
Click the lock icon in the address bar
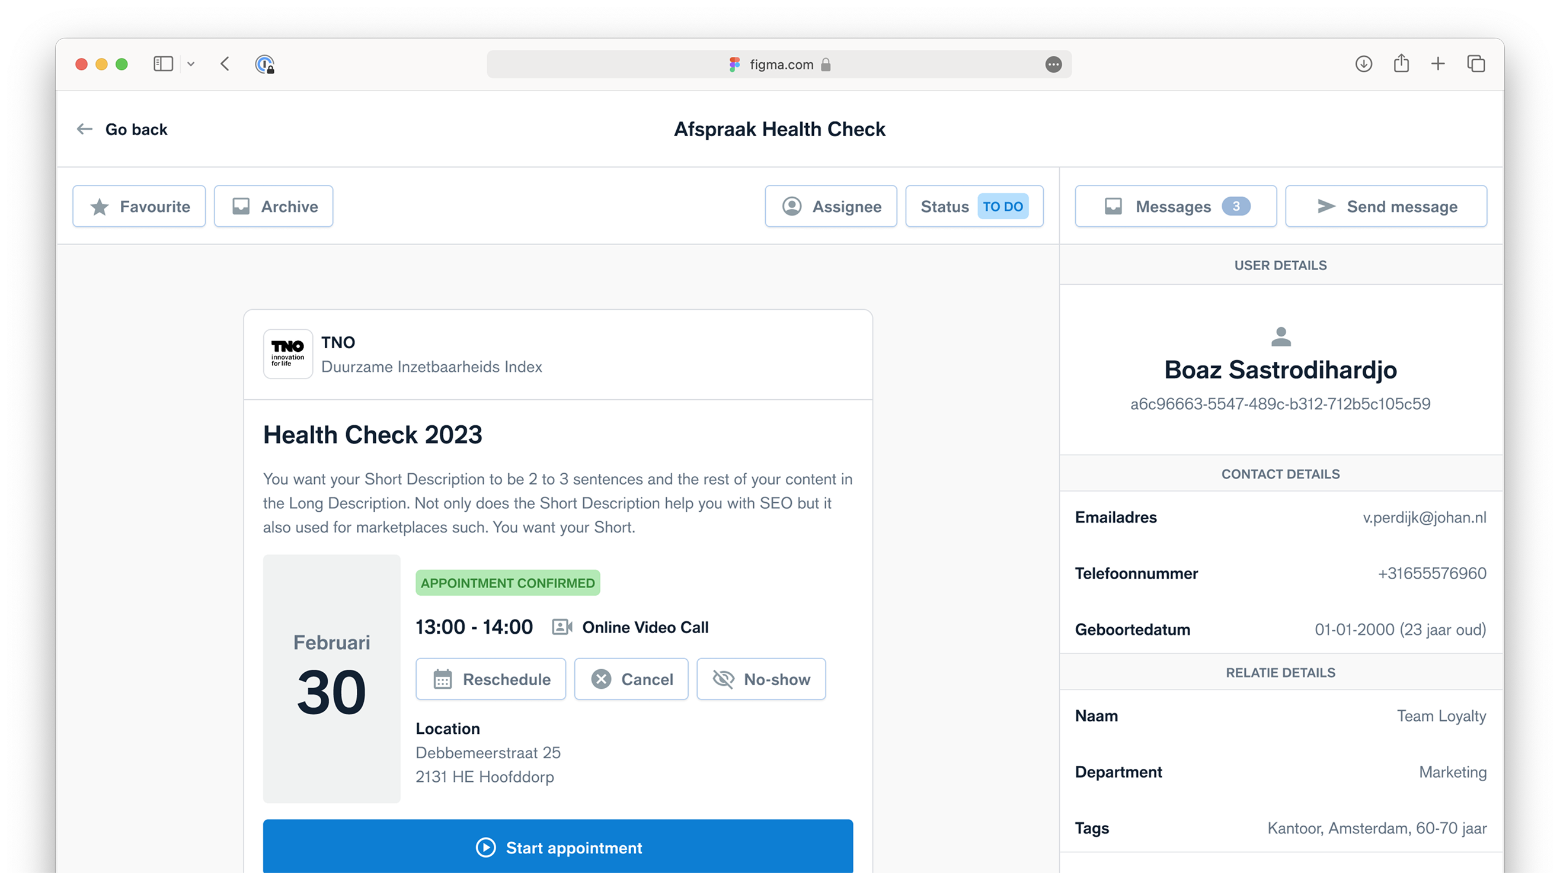click(826, 64)
